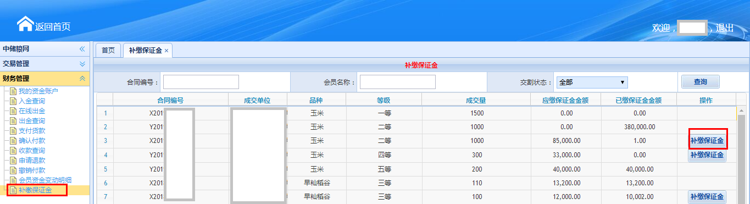Open 申请退款 in the sidebar

tap(32, 161)
